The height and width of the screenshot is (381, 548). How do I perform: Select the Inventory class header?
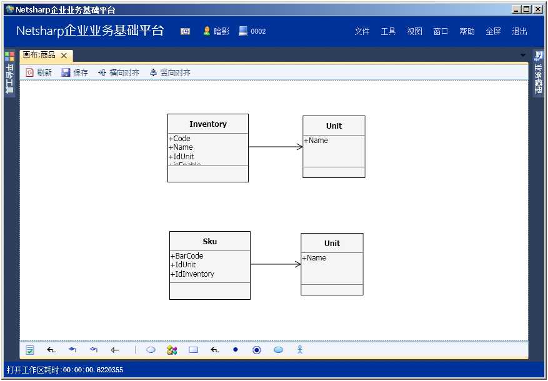click(x=208, y=124)
